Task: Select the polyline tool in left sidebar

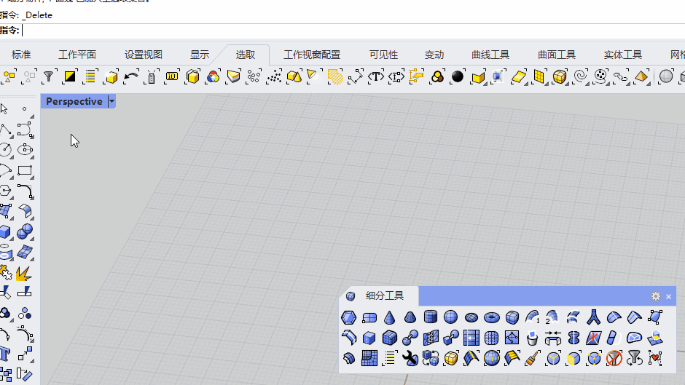Action: (x=5, y=130)
